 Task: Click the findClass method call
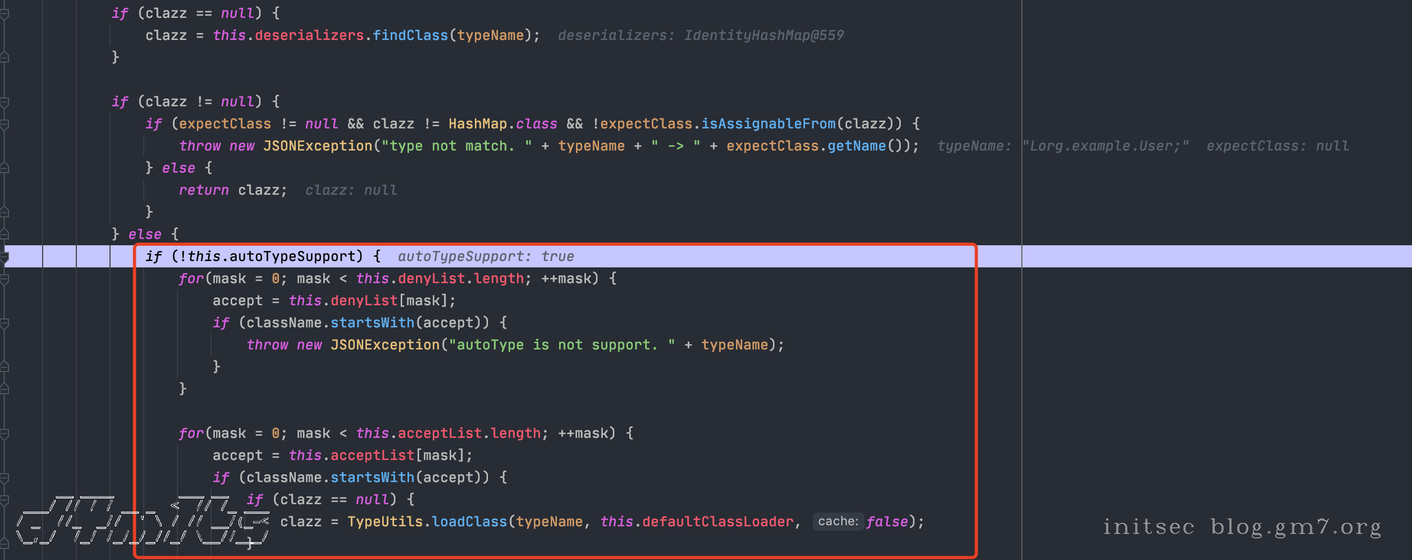coord(410,36)
